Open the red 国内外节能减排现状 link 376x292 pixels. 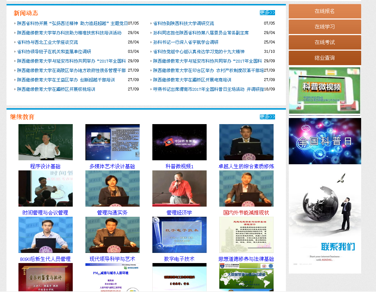click(x=246, y=213)
